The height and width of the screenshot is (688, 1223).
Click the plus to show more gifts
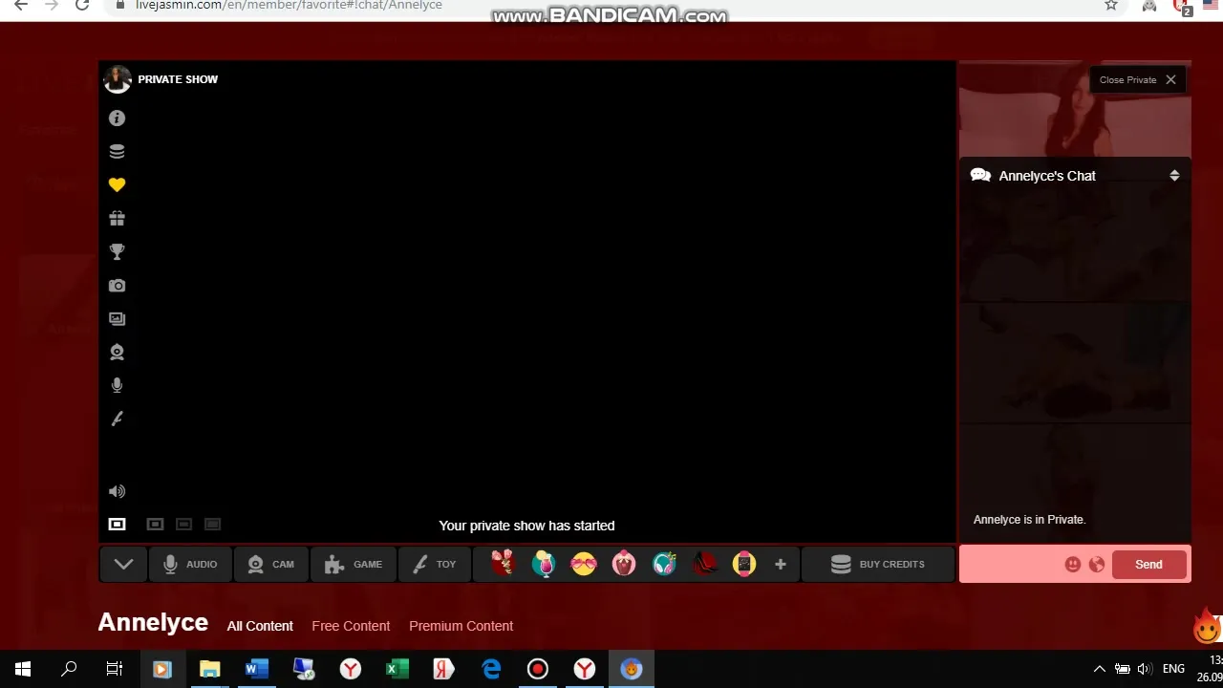click(780, 565)
